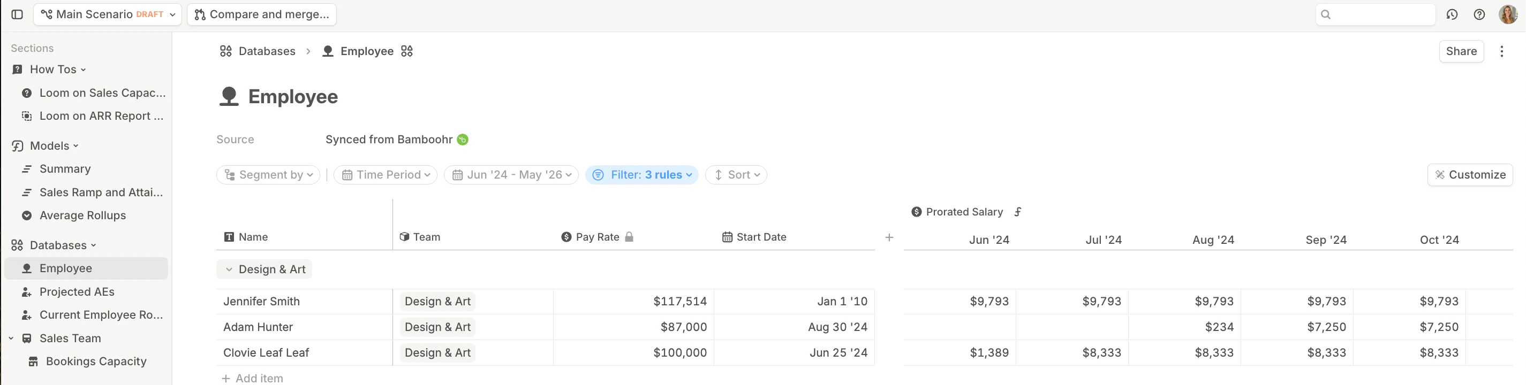Collapse the Design & Art group
This screenshot has width=1526, height=385.
point(229,269)
